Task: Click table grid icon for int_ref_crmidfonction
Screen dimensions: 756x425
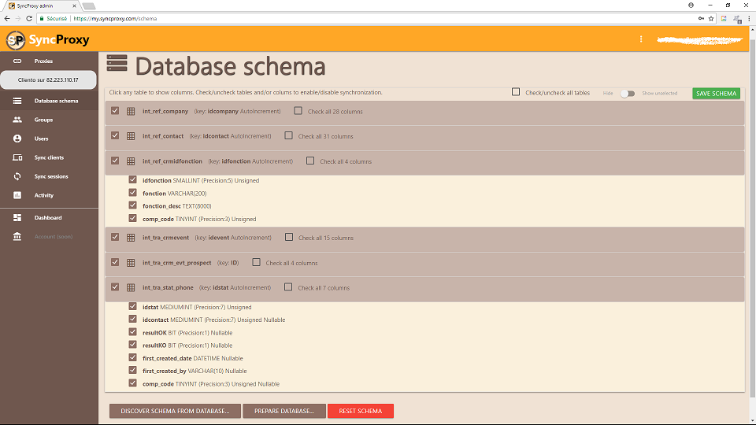Action: [x=131, y=161]
